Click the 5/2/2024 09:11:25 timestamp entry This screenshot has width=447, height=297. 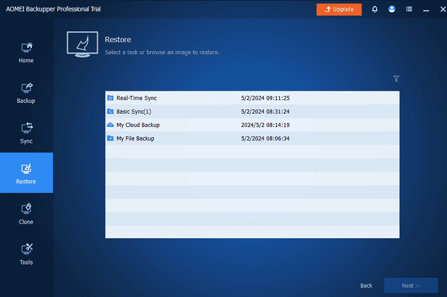coord(266,98)
